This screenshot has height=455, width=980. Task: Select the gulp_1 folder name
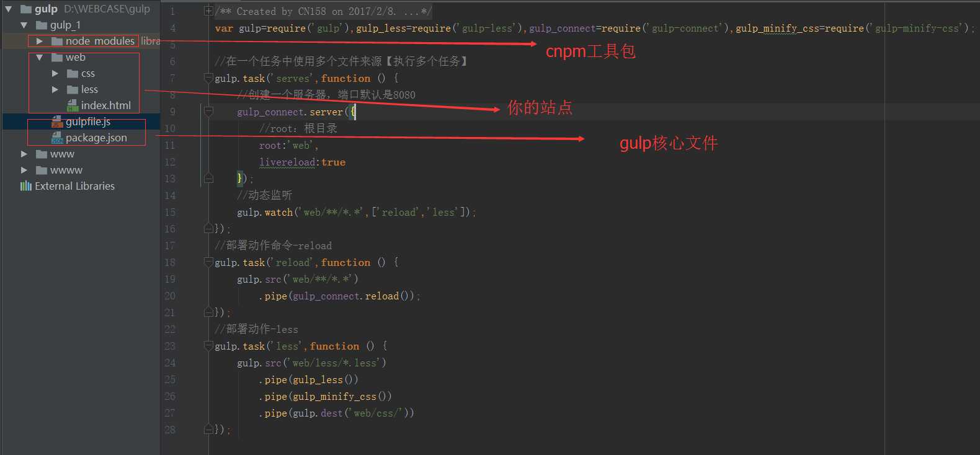[66, 25]
